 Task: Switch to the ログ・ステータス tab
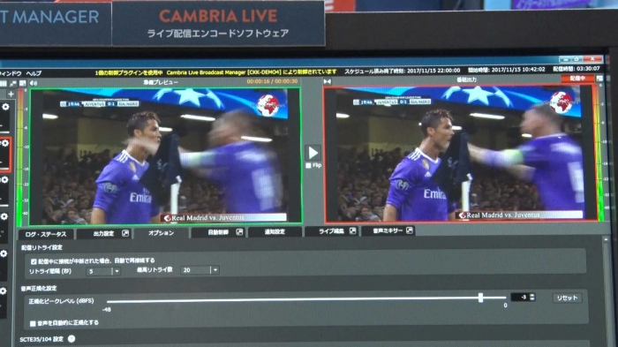point(46,234)
